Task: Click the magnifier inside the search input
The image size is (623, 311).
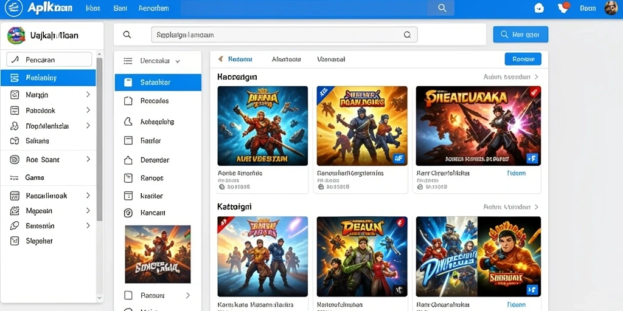Action: 407,35
